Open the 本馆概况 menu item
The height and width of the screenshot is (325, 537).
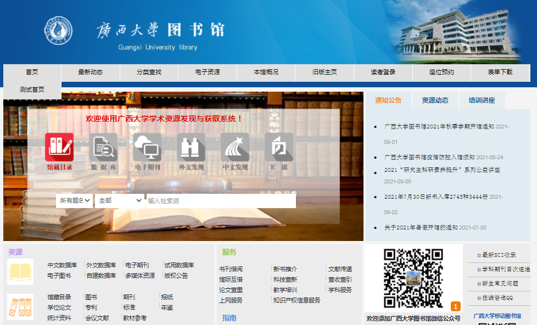tap(266, 72)
